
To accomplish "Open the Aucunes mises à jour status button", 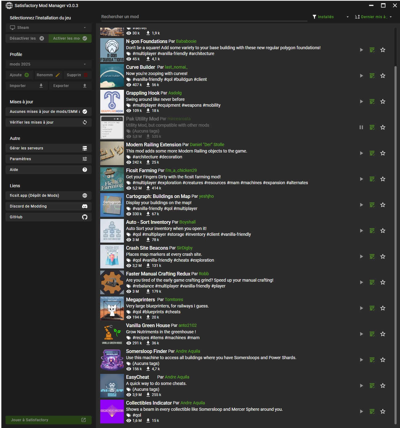I will 49,112.
